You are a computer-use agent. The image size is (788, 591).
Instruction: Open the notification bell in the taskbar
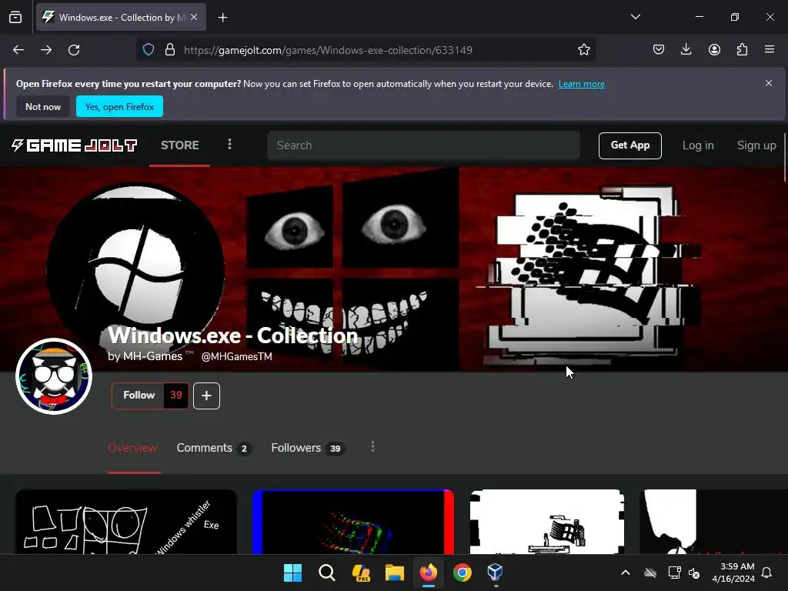click(x=767, y=573)
